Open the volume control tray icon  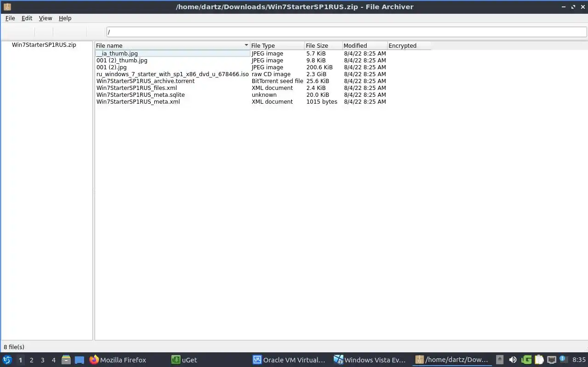click(513, 360)
